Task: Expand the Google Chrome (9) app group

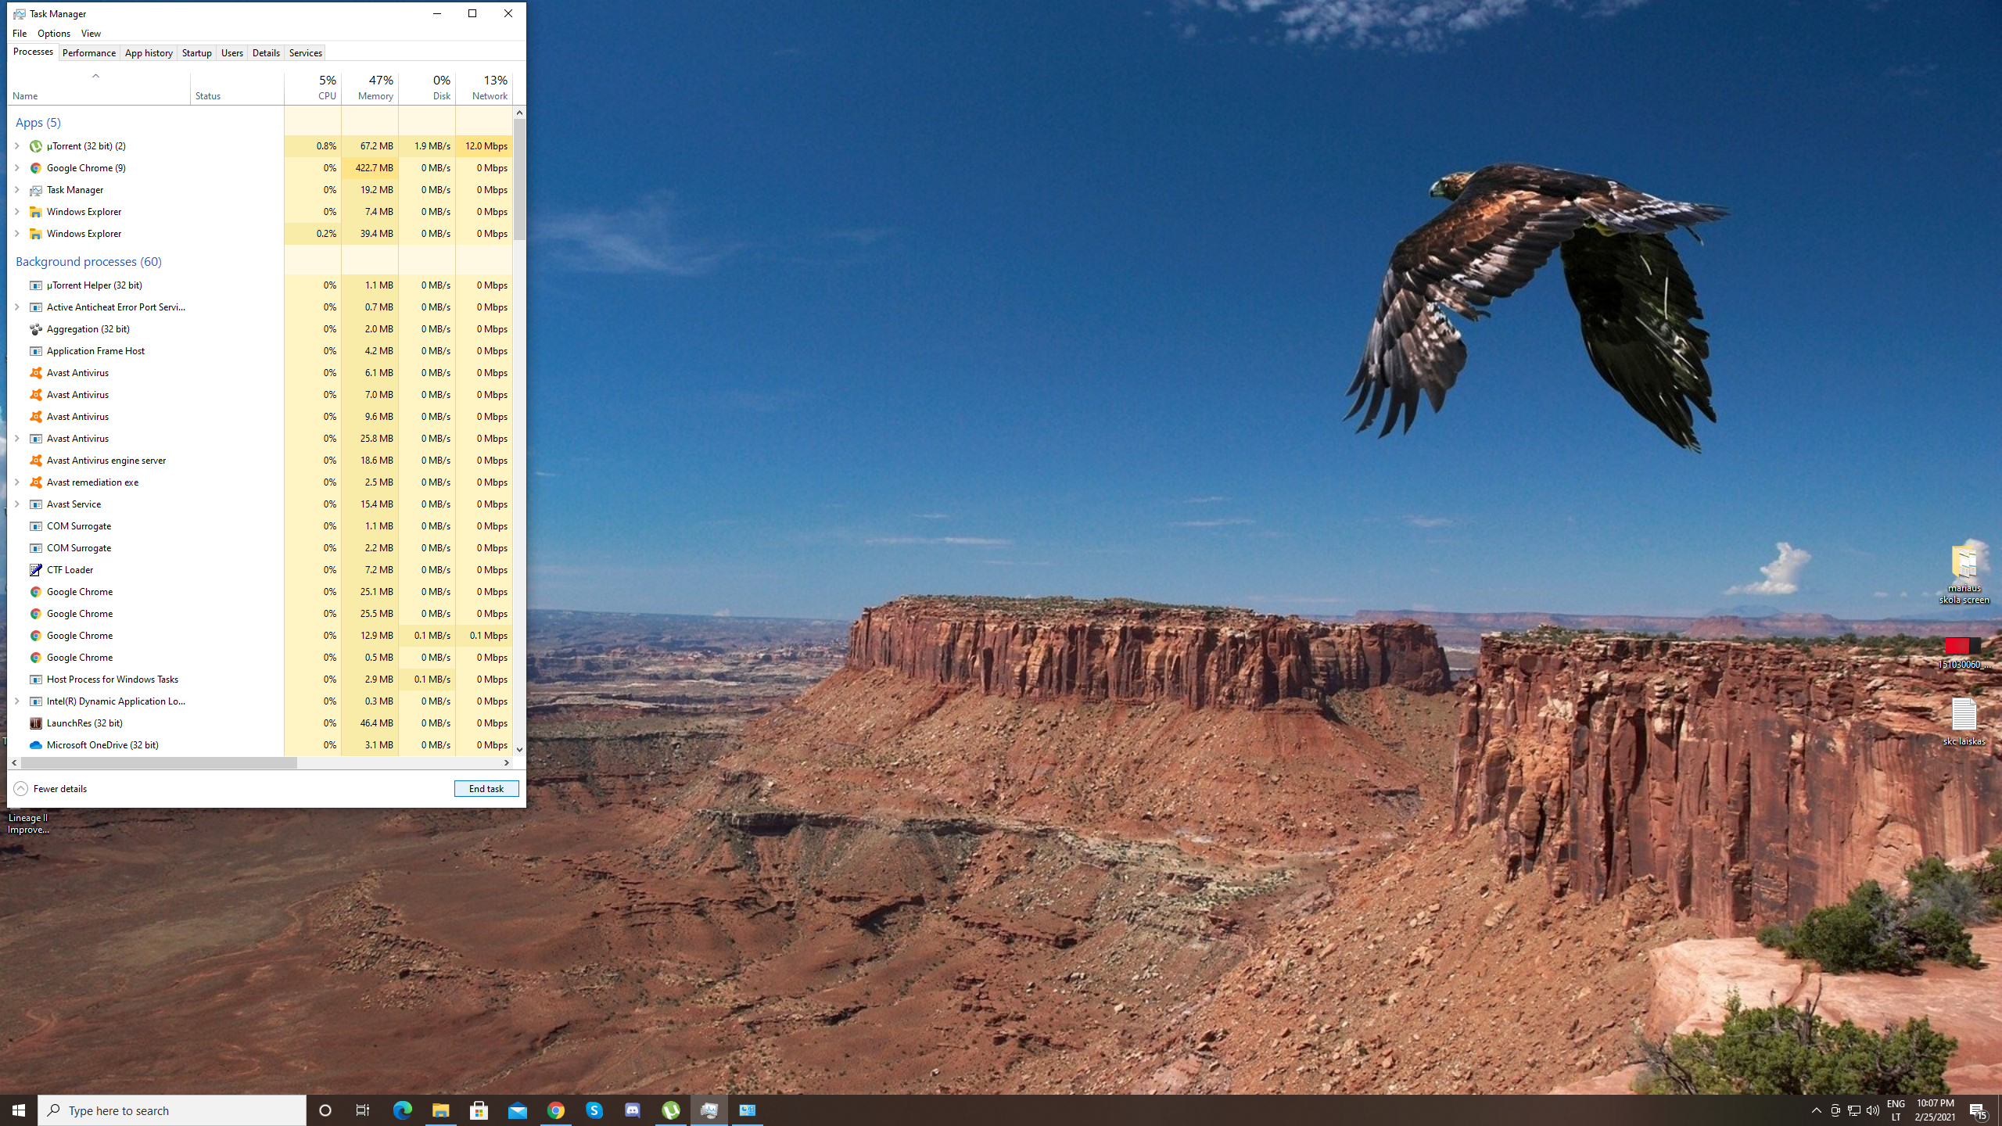Action: [17, 168]
